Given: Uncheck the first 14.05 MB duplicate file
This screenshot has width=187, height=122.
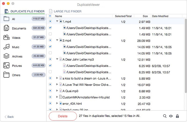Looking at the screenshot, I should [50, 47].
